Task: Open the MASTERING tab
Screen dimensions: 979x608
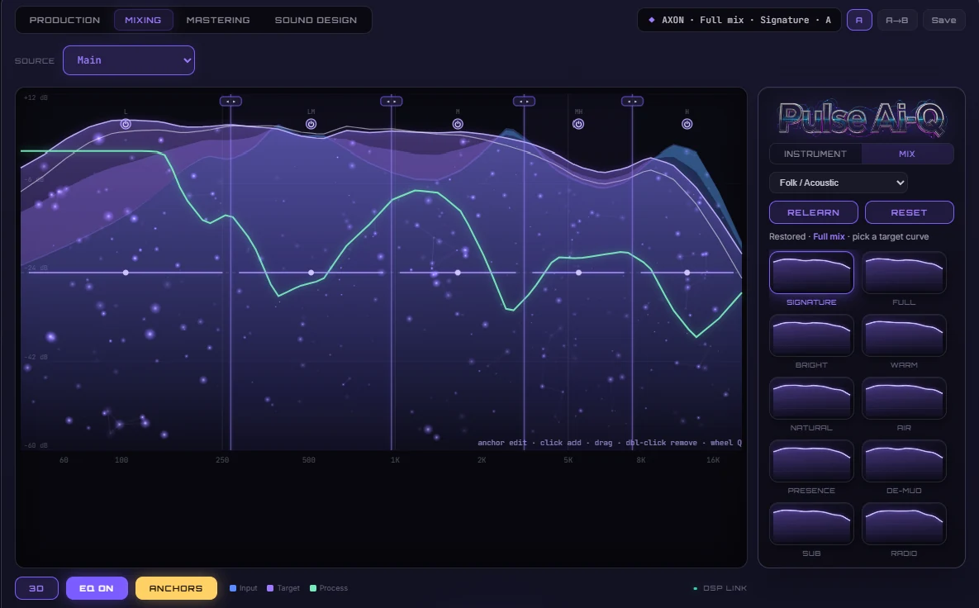Action: point(218,20)
